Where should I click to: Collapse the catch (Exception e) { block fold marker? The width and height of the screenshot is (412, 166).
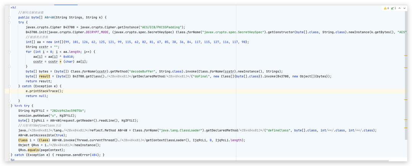click(x=10, y=86)
